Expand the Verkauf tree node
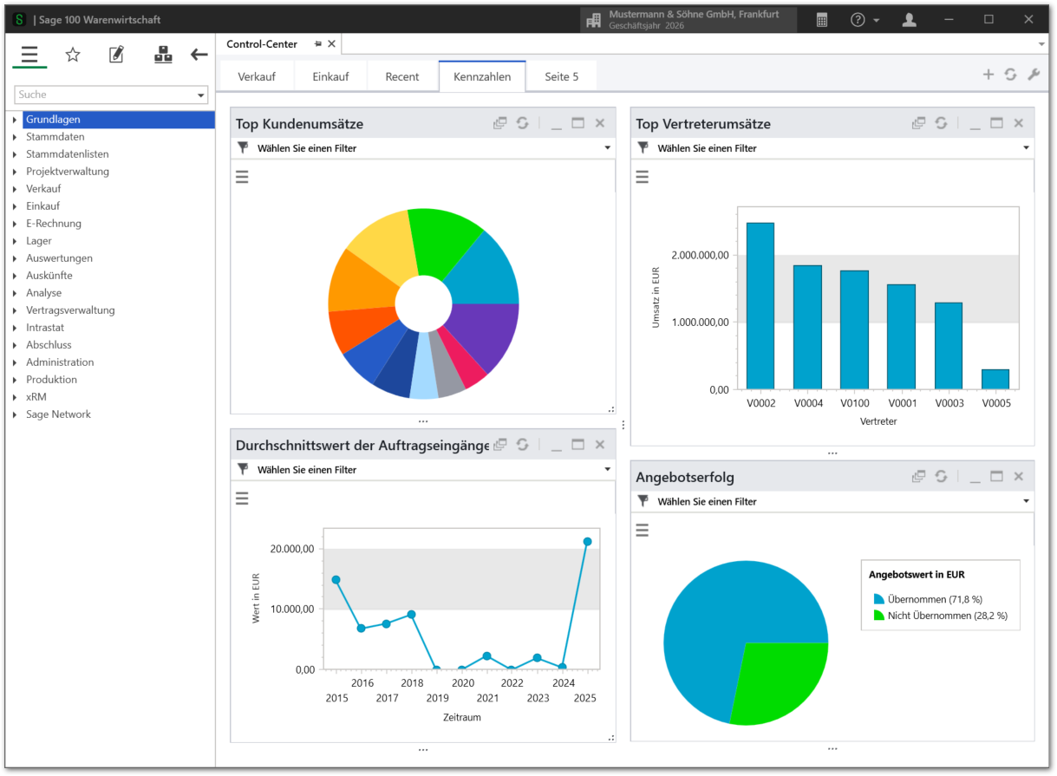The height and width of the screenshot is (776, 1057). click(15, 189)
